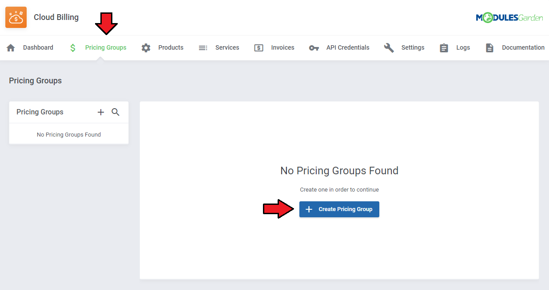
Task: Click the Invoices bill icon
Action: (x=259, y=48)
